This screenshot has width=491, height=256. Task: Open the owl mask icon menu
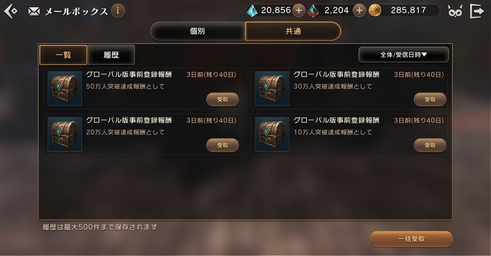coord(455,11)
